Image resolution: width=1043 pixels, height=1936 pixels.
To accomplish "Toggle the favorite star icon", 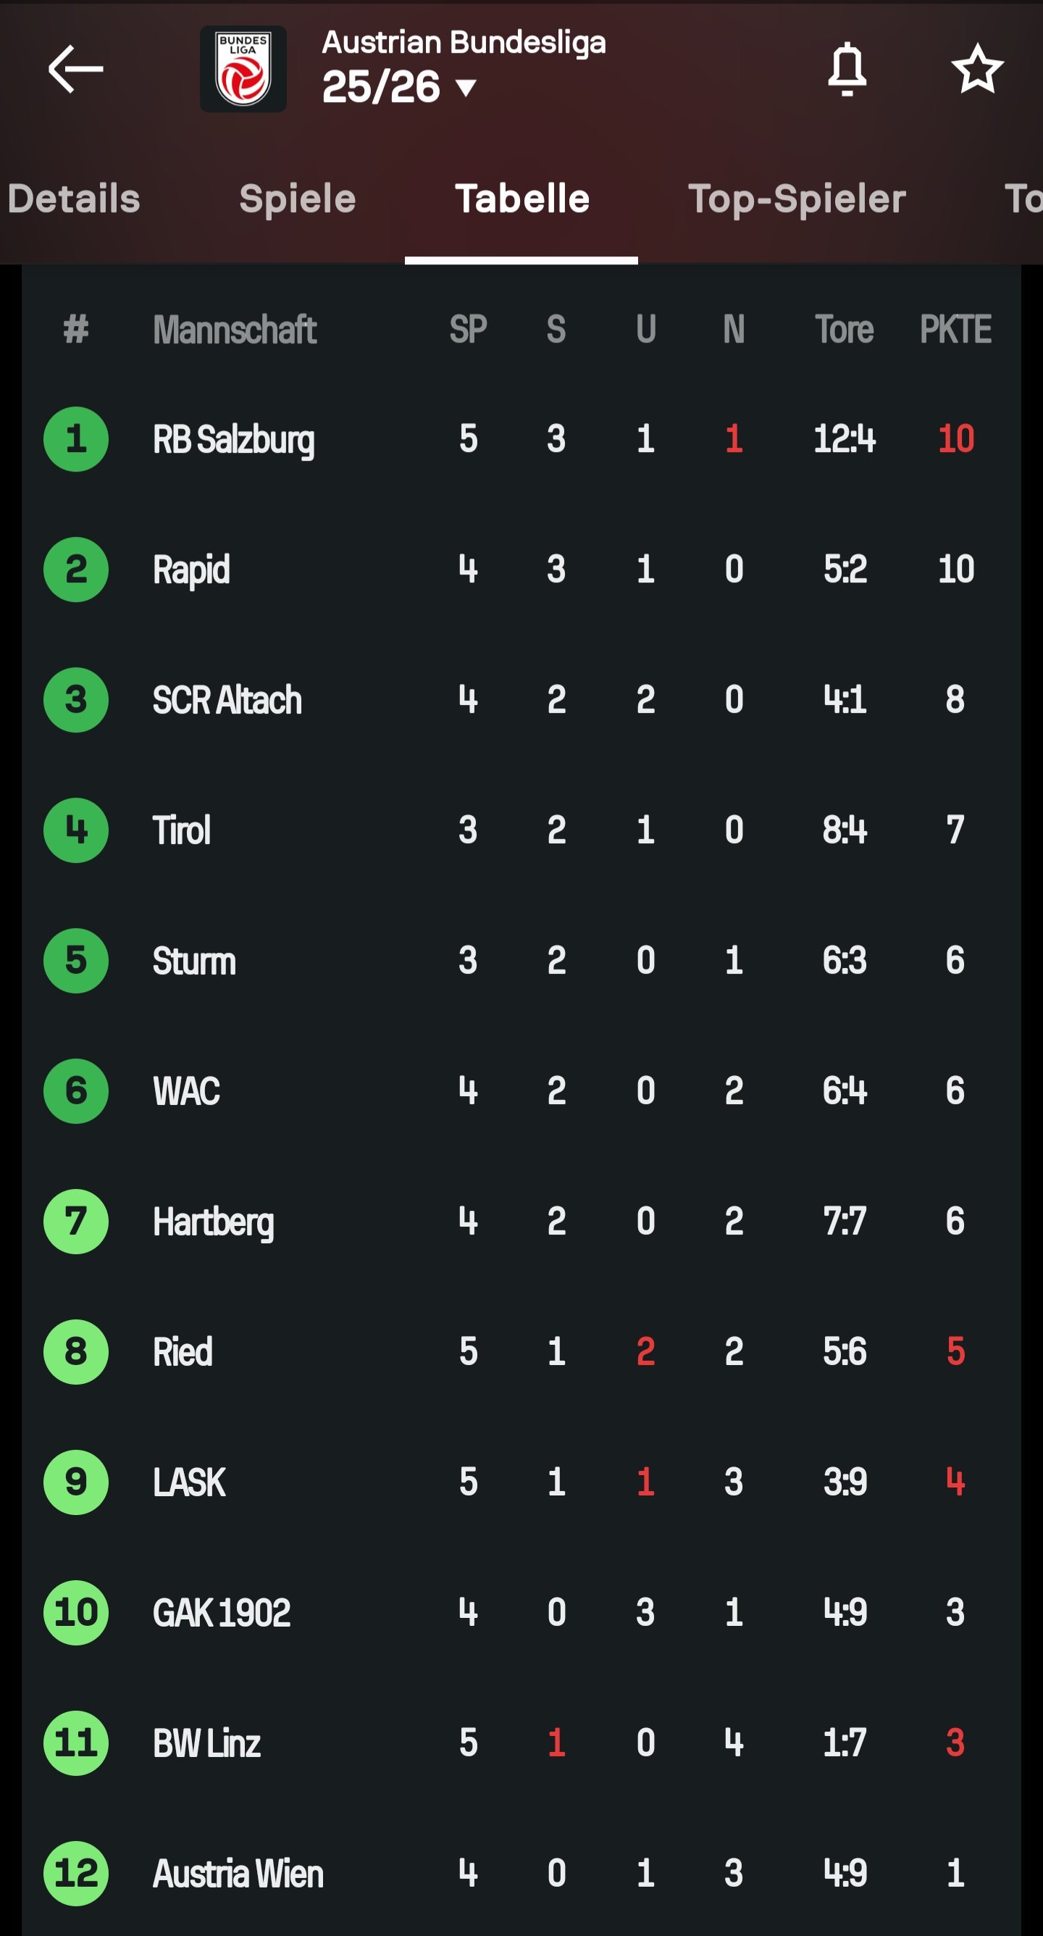I will point(977,69).
